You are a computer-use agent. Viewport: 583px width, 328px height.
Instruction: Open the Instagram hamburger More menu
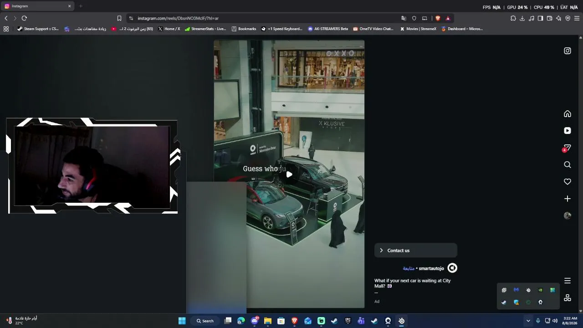tap(568, 281)
